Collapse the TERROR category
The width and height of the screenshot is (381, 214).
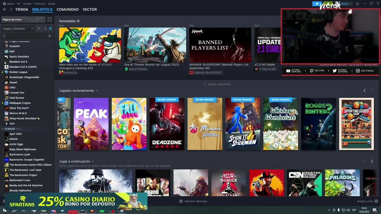(x=3, y=129)
